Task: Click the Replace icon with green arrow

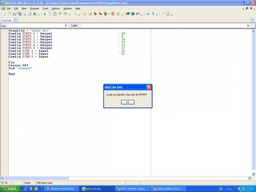Action: (x=76, y=14)
